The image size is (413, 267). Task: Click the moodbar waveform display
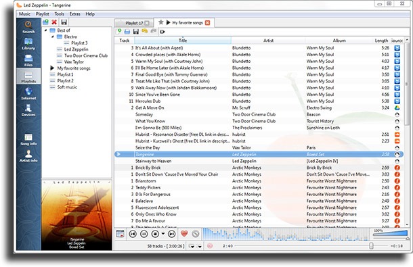point(286,234)
